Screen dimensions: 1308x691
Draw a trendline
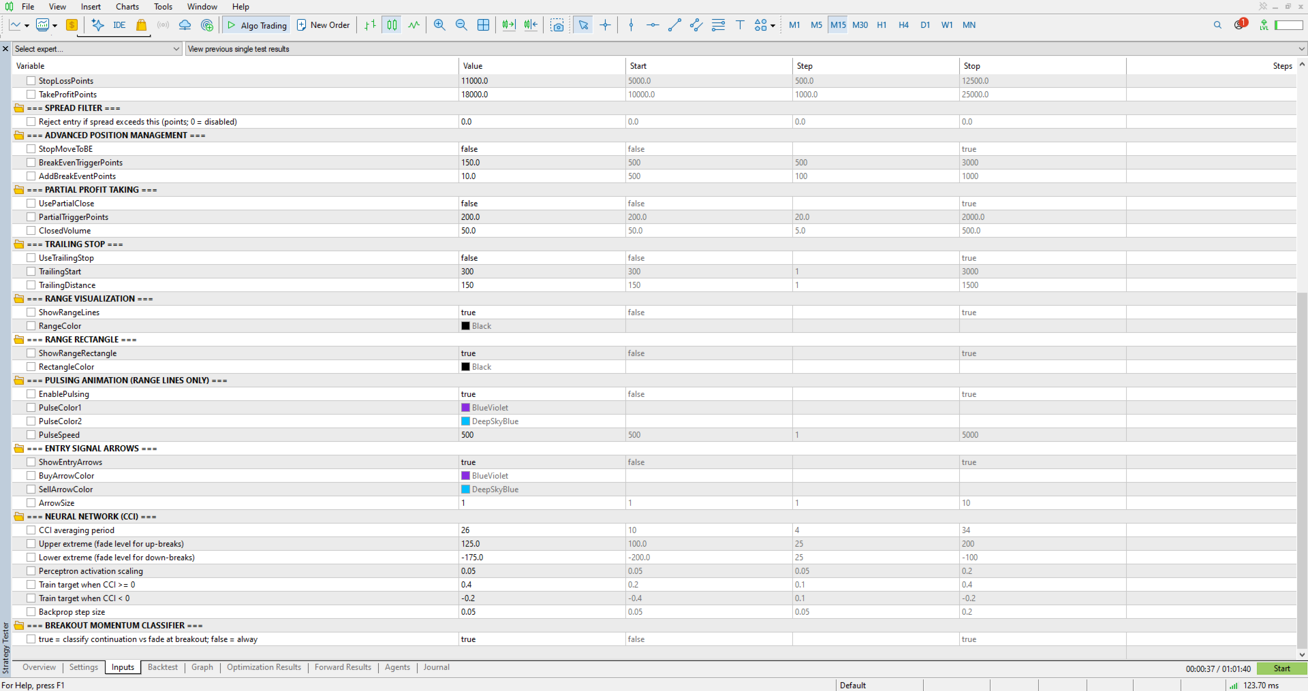point(674,25)
